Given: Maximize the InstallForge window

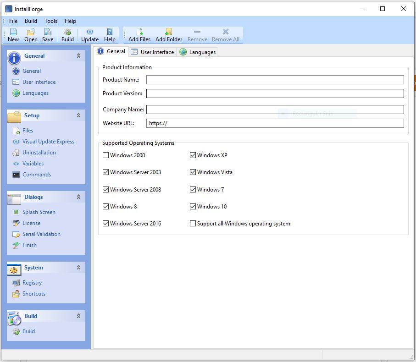Looking at the screenshot, I should point(383,9).
